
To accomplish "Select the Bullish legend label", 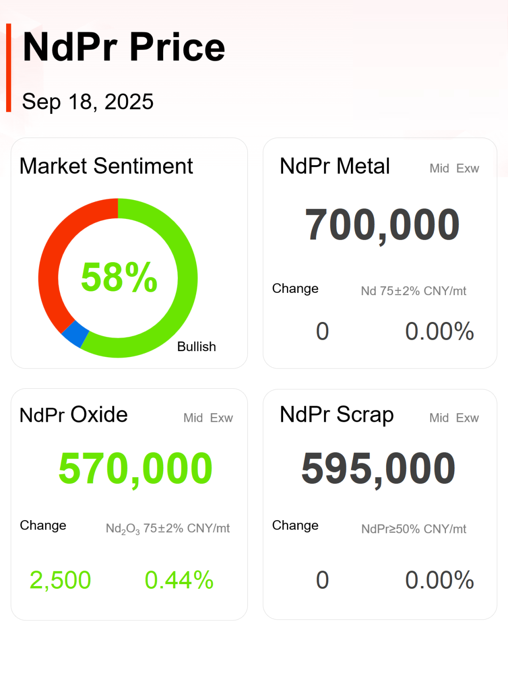I will pyautogui.click(x=197, y=347).
